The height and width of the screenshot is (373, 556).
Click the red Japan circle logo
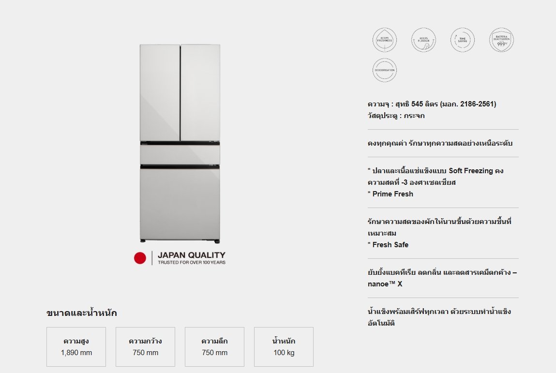pyautogui.click(x=140, y=258)
